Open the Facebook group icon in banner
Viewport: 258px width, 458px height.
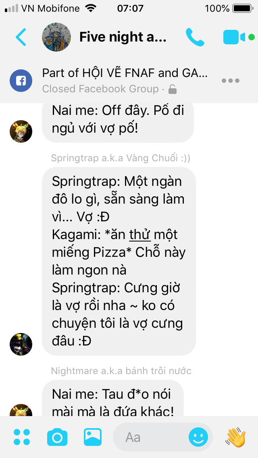pos(21,81)
